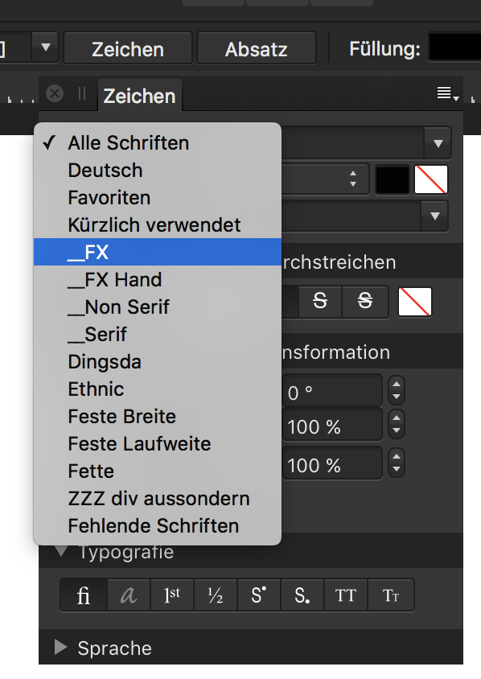Increase the rotation 0° stepper

[397, 383]
